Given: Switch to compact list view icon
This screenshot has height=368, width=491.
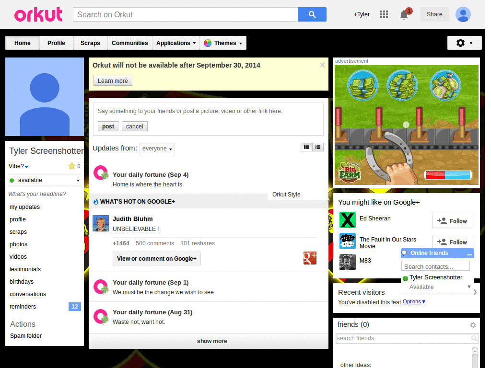Looking at the screenshot, I should (318, 147).
